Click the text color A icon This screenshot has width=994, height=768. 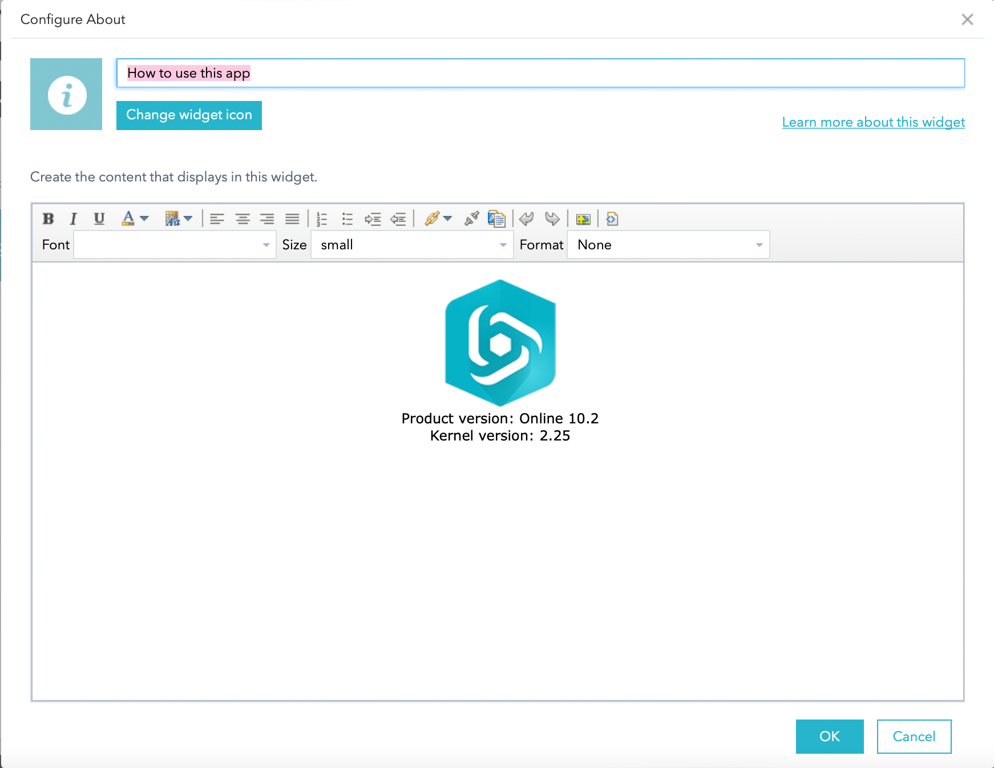click(x=128, y=219)
